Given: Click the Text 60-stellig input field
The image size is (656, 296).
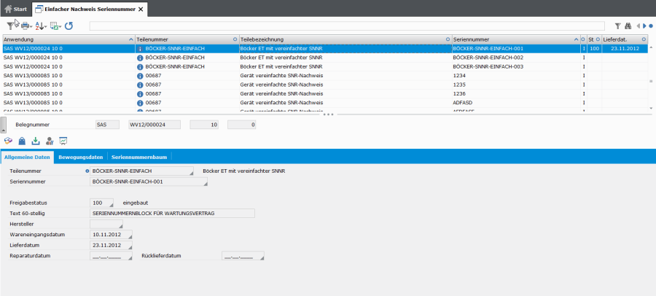Looking at the screenshot, I should click(x=172, y=214).
